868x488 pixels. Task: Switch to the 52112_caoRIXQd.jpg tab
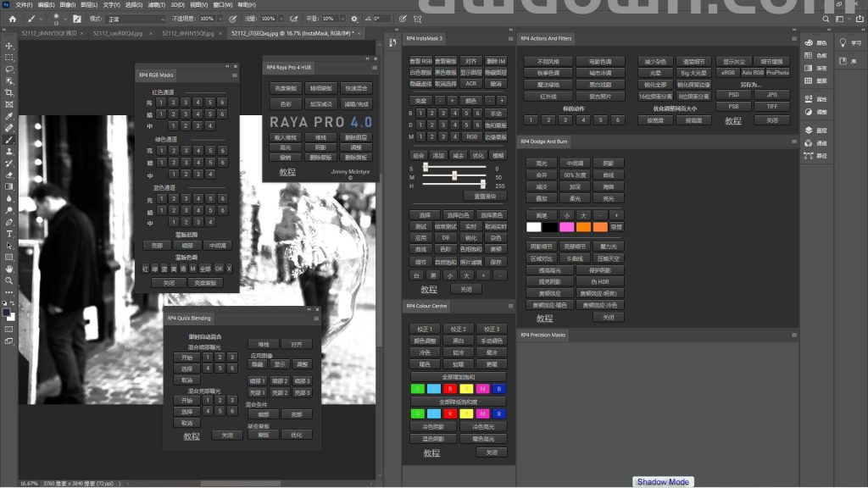click(119, 33)
